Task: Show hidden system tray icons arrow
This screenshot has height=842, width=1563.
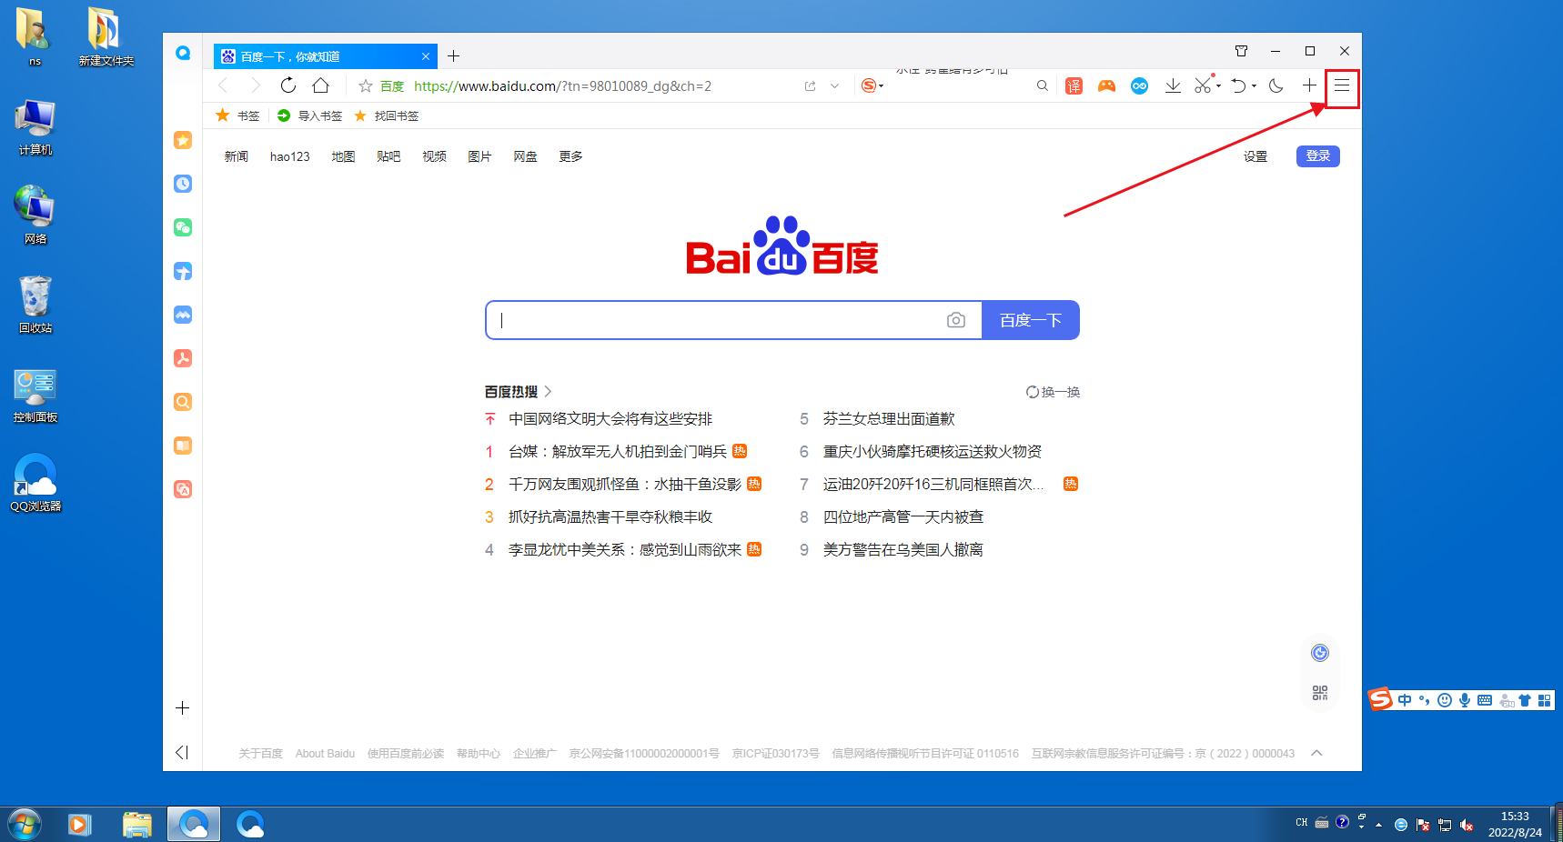Action: [x=1379, y=825]
